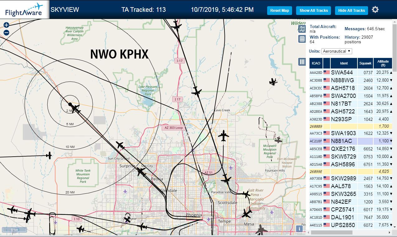Sort table by ICAO column
Screen dimensions: 397x237
coord(316,63)
